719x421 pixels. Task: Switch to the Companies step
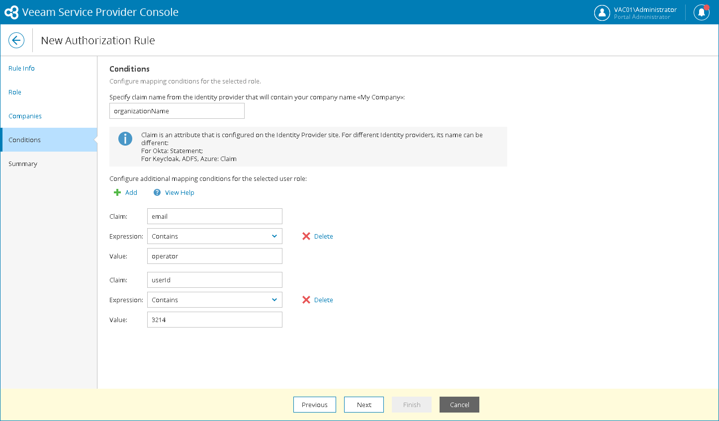coord(25,116)
